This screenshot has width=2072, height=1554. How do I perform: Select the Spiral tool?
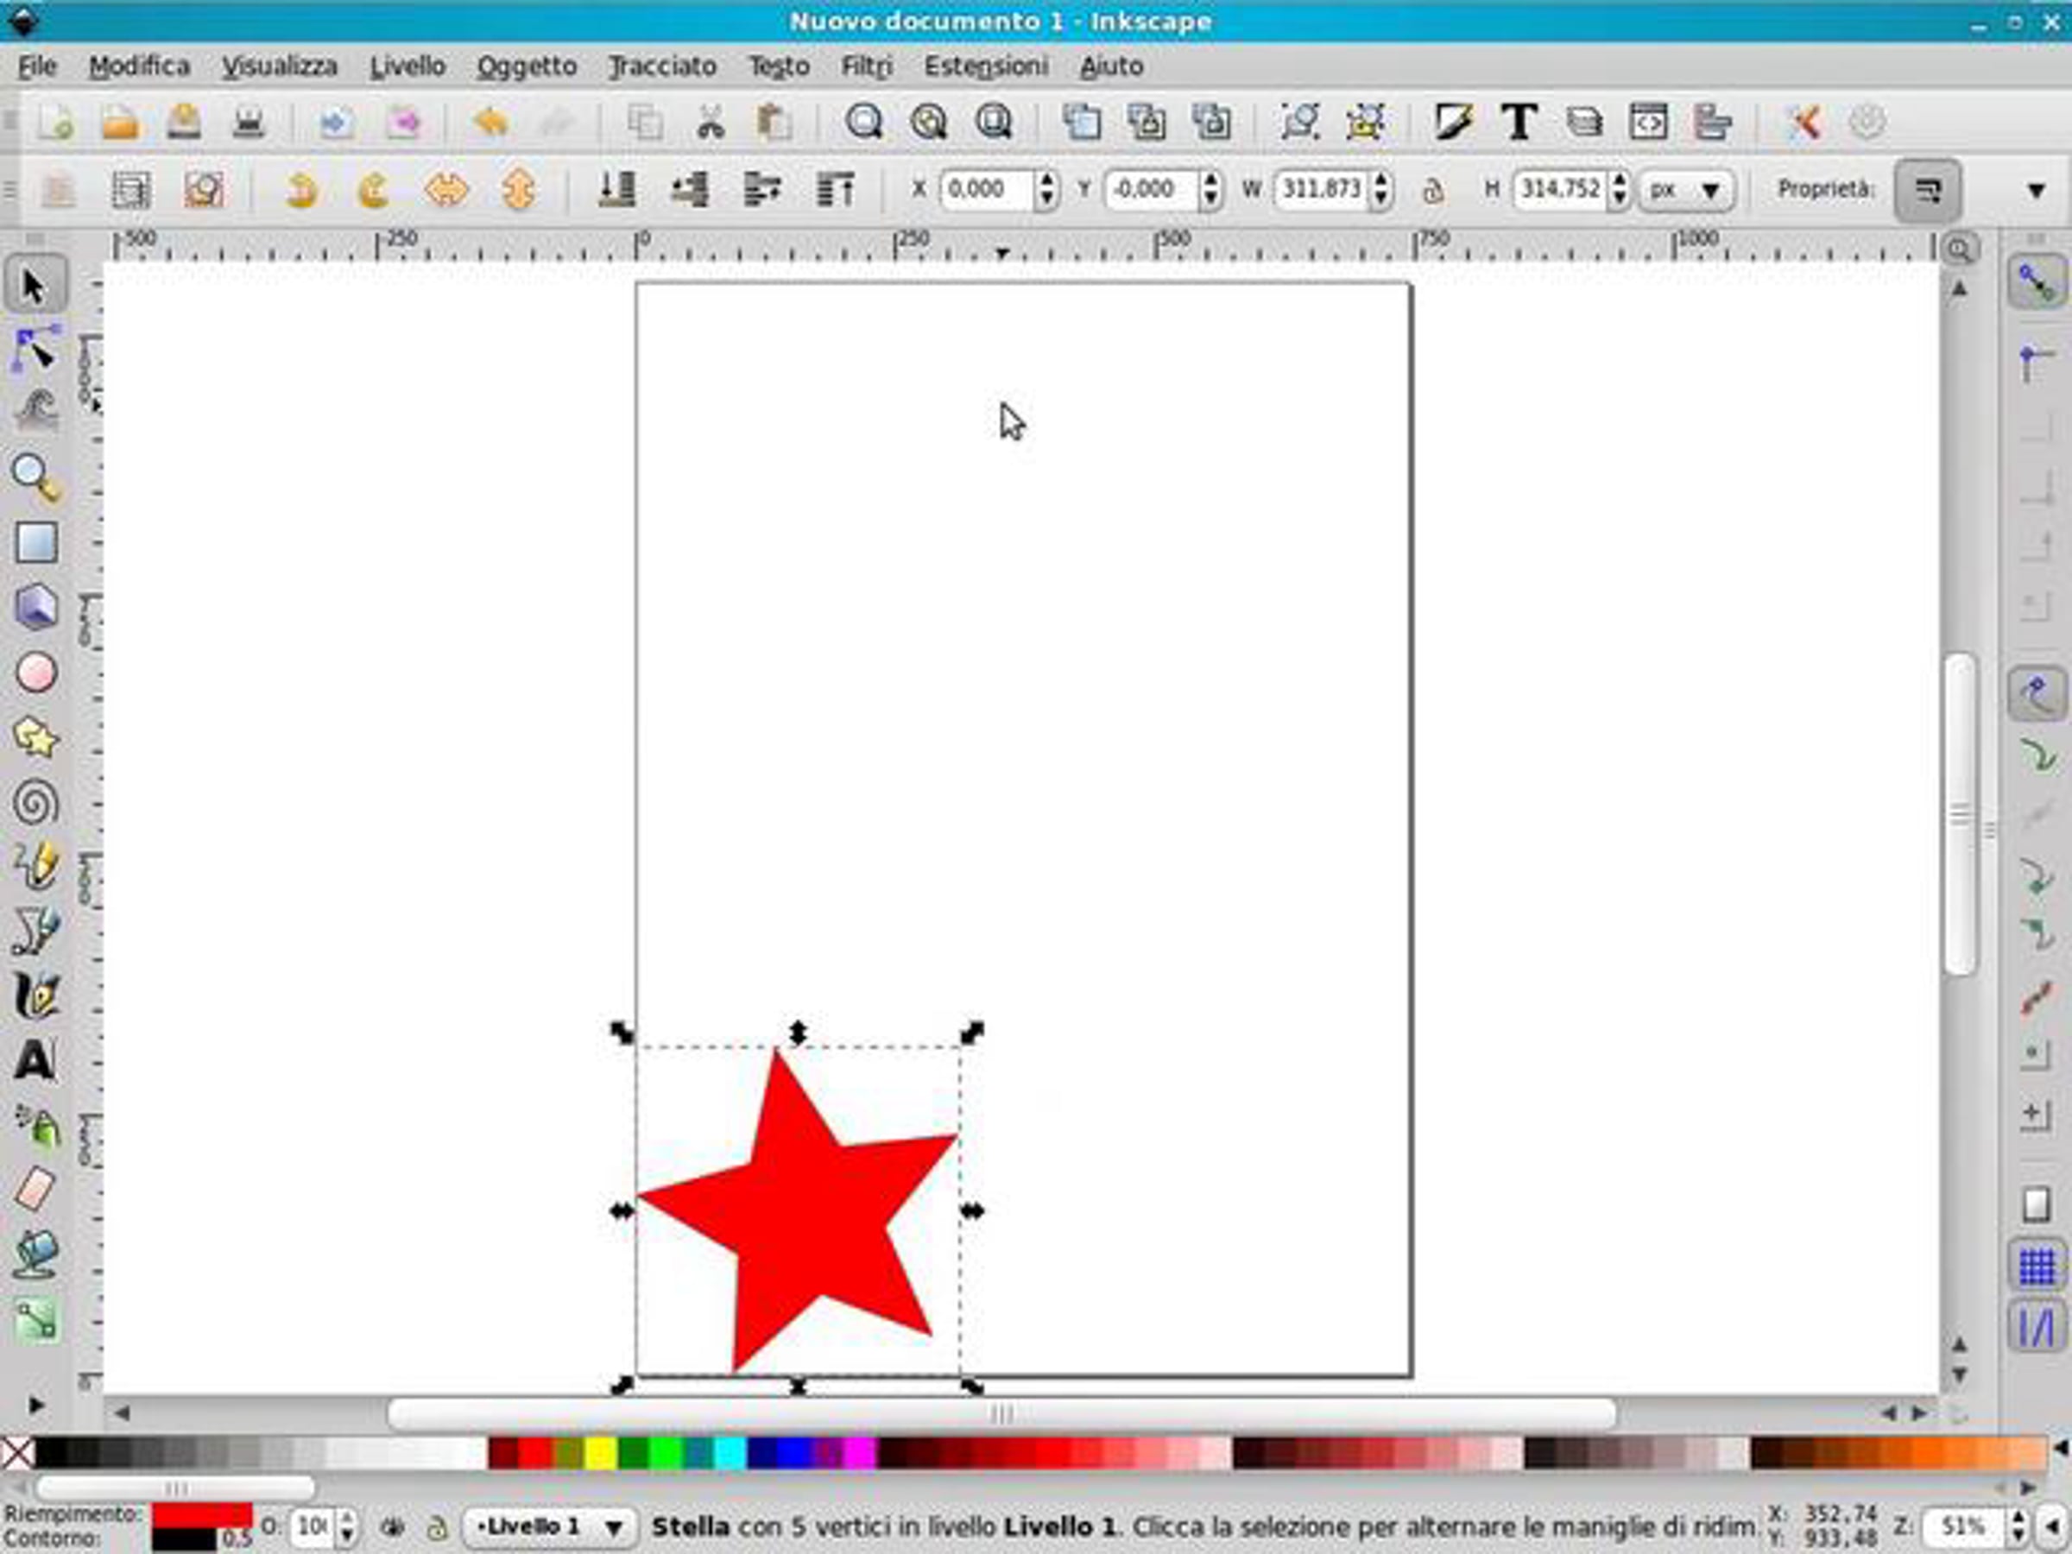(35, 803)
